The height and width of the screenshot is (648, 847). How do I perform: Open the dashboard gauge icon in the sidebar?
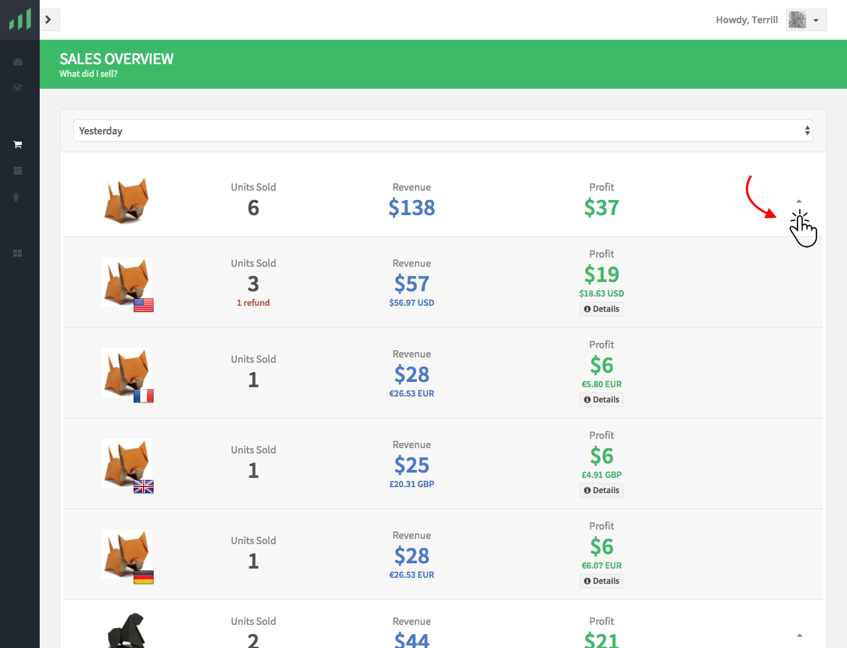[18, 62]
